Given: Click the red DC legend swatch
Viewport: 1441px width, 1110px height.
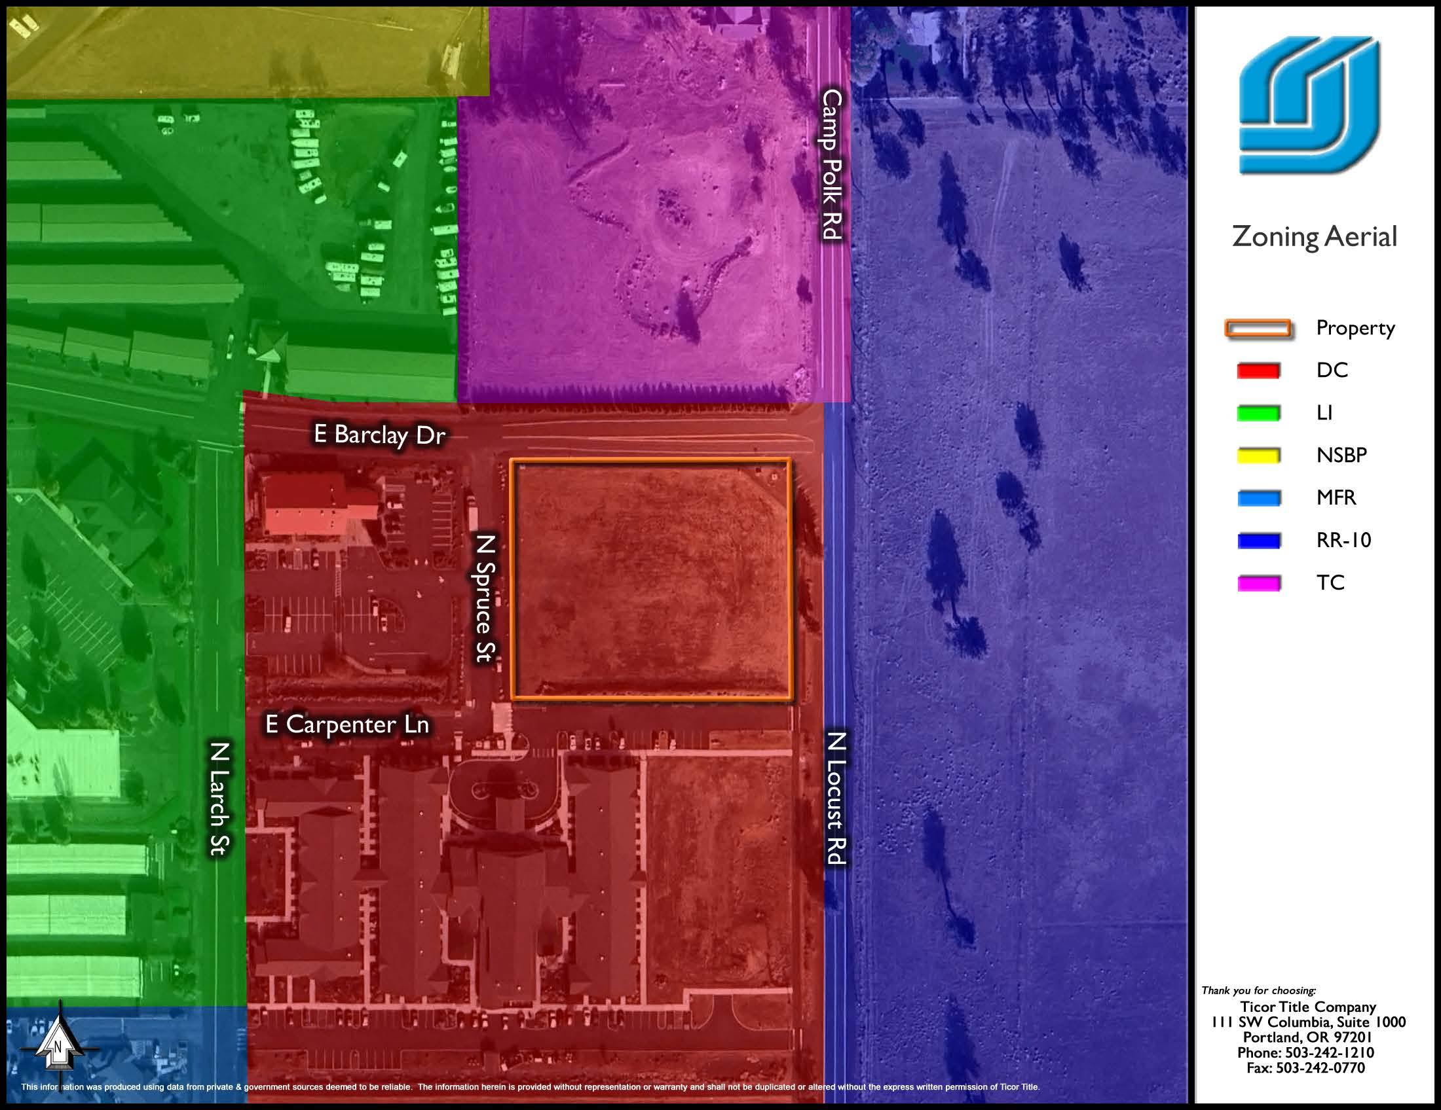Looking at the screenshot, I should (x=1258, y=370).
